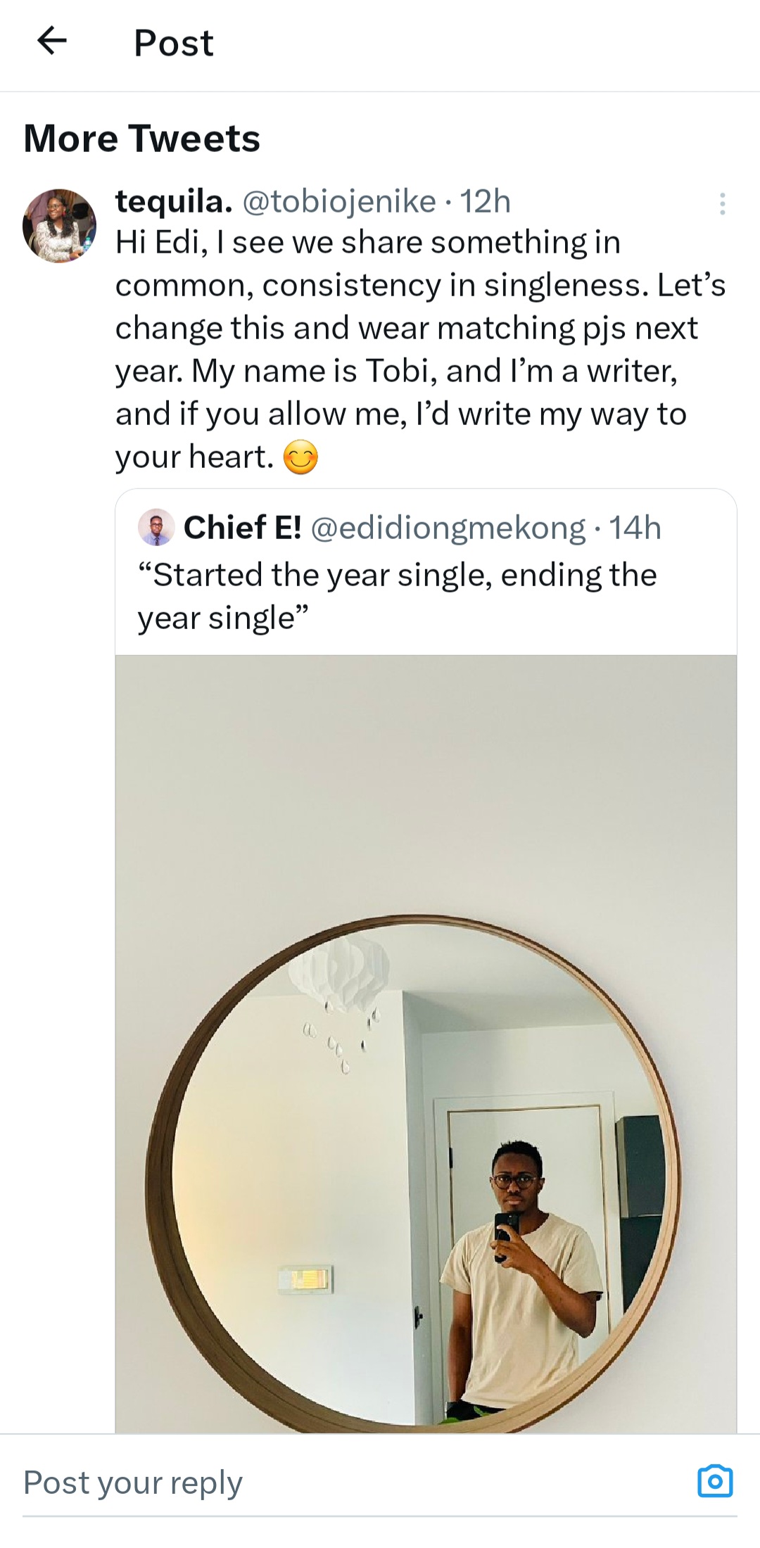Tap the smiling emoji in the tweet
The height and width of the screenshot is (1548, 760).
pyautogui.click(x=300, y=458)
